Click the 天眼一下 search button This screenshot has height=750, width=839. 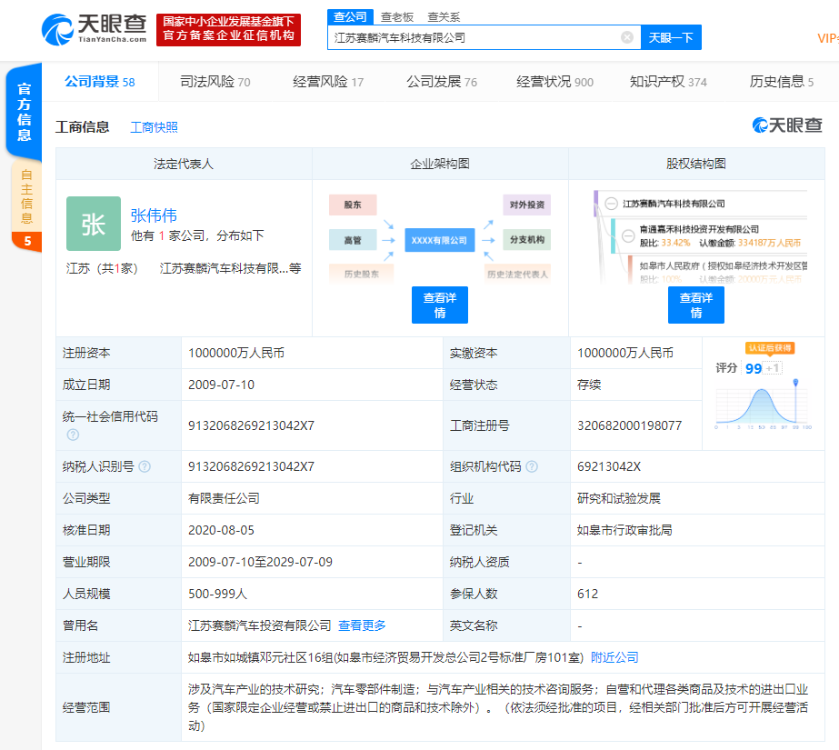coord(672,37)
